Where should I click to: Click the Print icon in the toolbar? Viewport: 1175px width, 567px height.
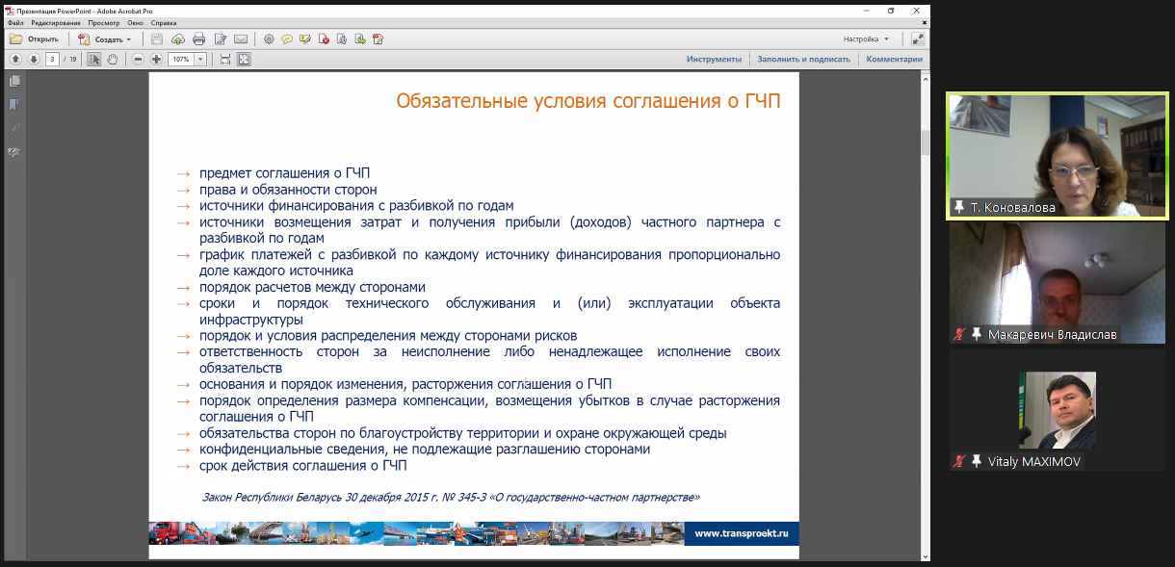198,39
